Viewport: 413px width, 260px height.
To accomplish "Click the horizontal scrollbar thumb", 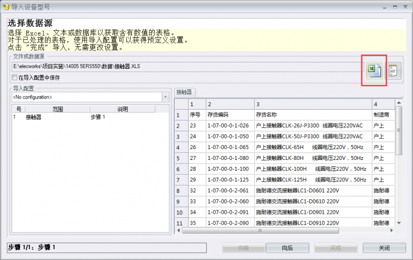I will click(260, 230).
